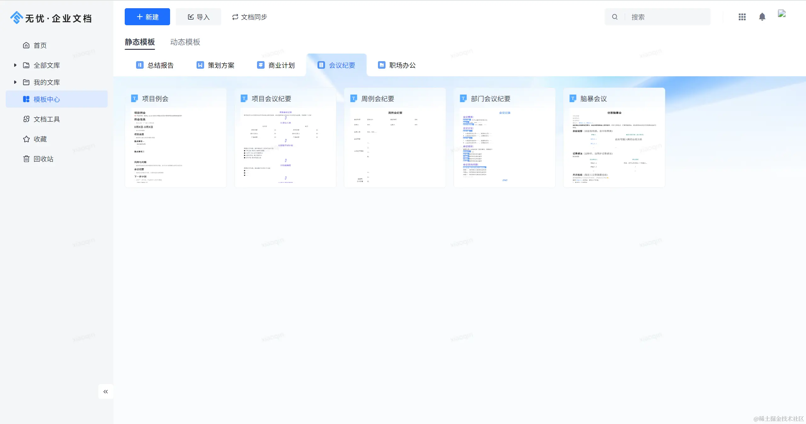Open the apps grid icon
Screen dimensions: 806x424
[742, 17]
